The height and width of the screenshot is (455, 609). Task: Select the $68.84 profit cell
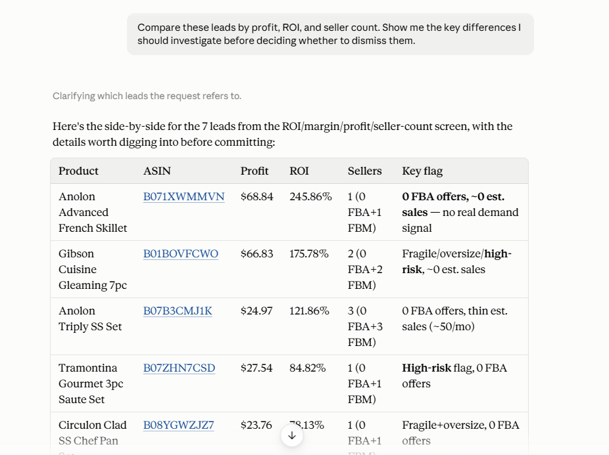256,197
